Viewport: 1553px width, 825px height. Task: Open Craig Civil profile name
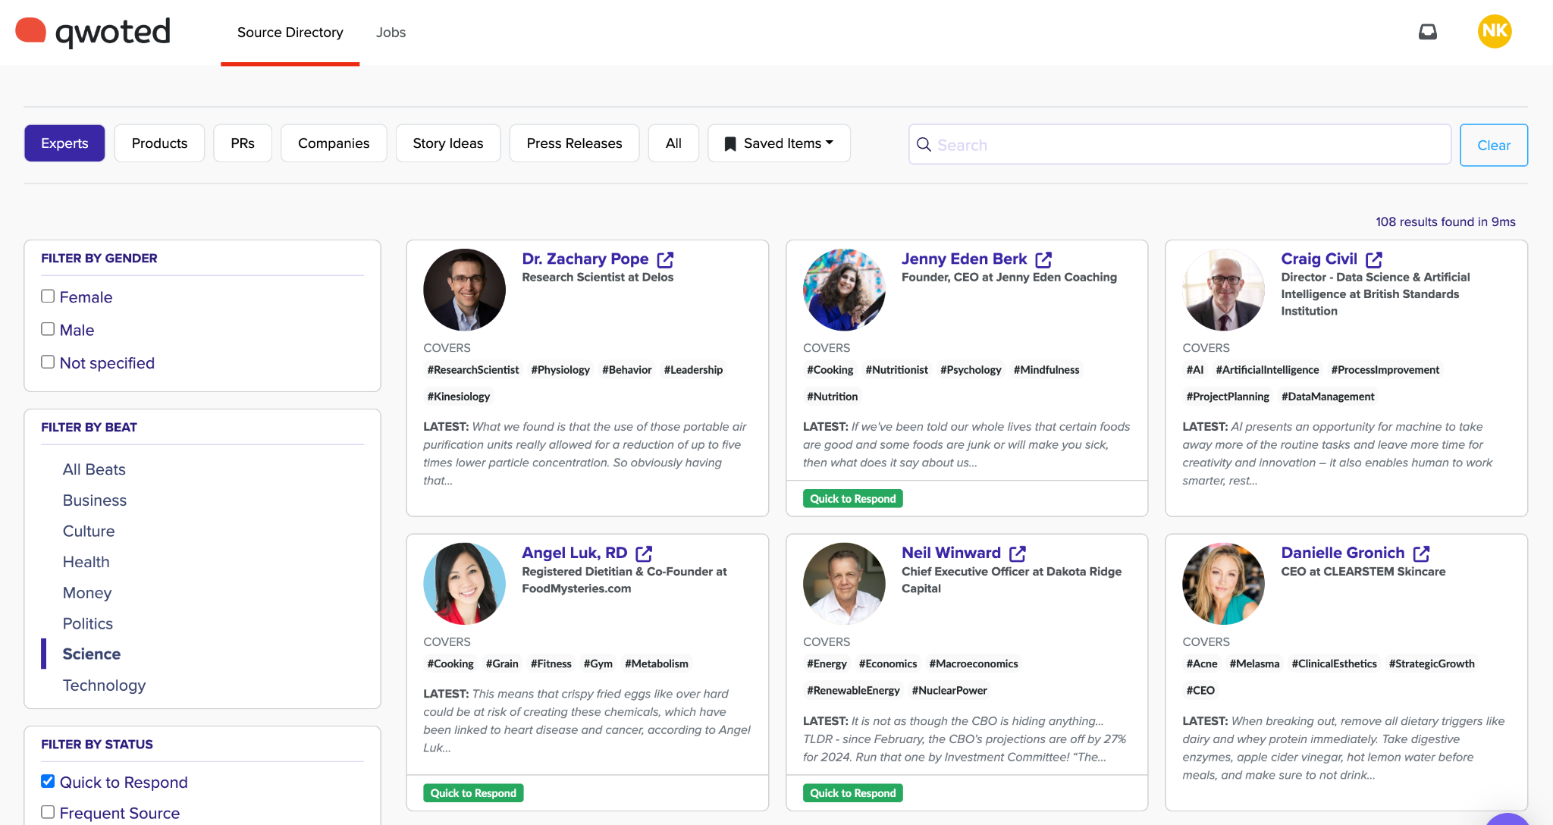(1319, 259)
